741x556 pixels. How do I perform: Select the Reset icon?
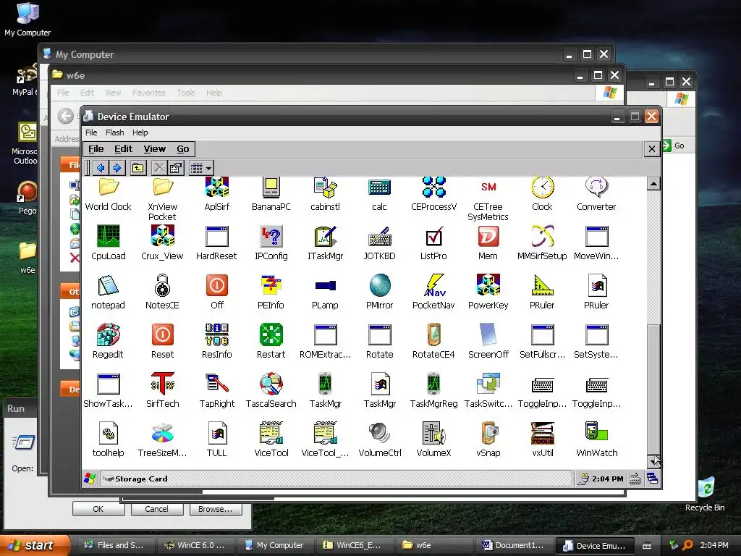tap(162, 334)
